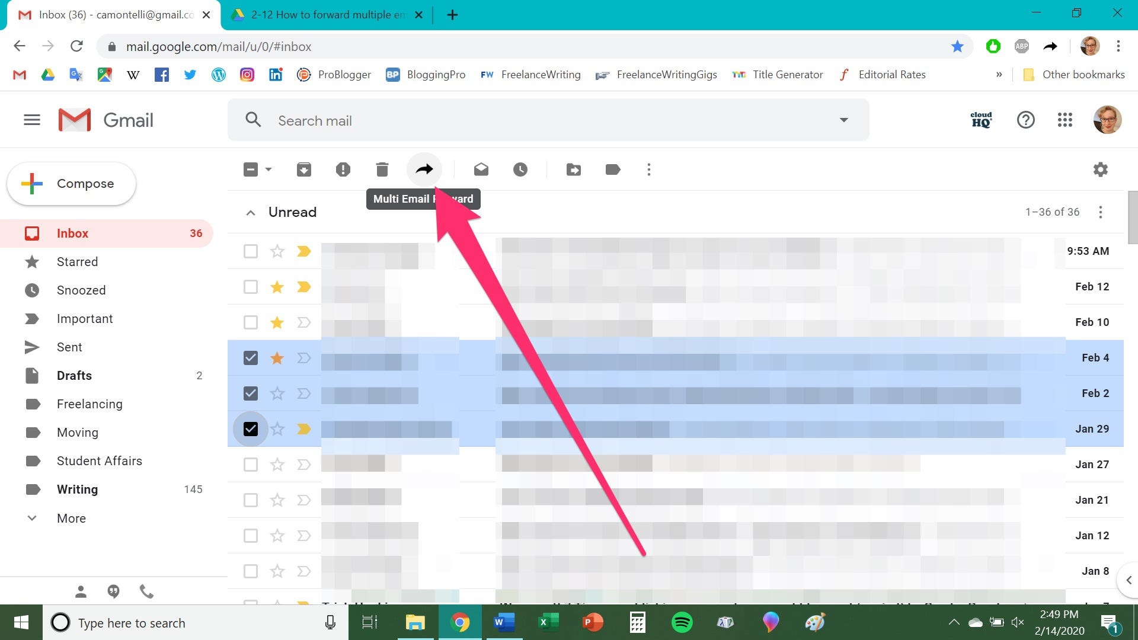Open the Starred folder
Screen dimensions: 1138x640
(77, 262)
